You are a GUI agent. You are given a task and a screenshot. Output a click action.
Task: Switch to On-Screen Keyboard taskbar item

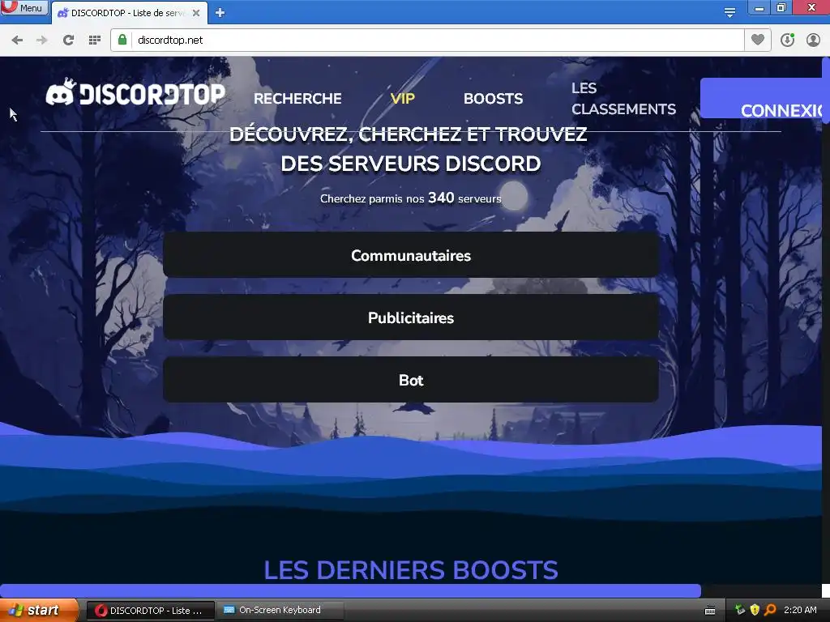coord(280,611)
